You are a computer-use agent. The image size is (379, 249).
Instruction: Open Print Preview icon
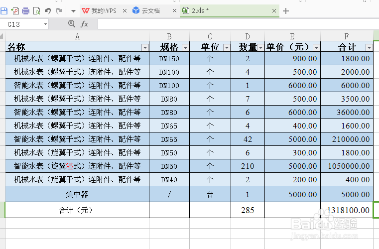click(x=36, y=11)
